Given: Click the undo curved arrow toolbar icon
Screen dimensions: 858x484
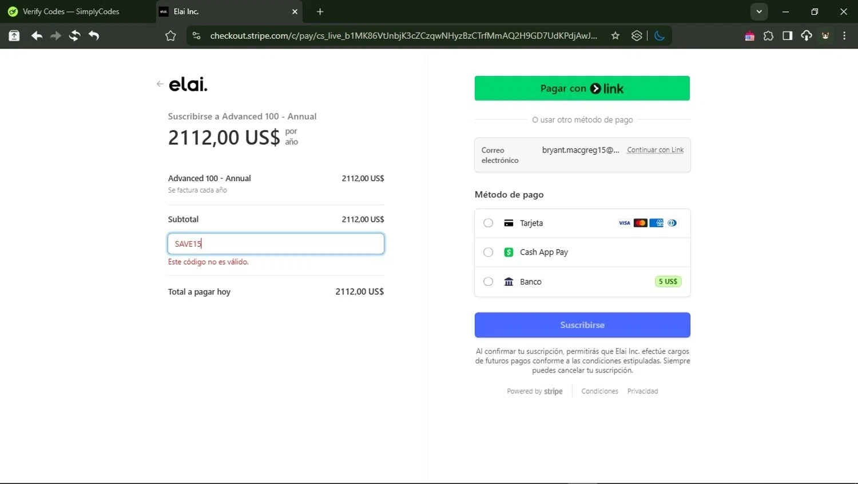Looking at the screenshot, I should click(x=94, y=36).
